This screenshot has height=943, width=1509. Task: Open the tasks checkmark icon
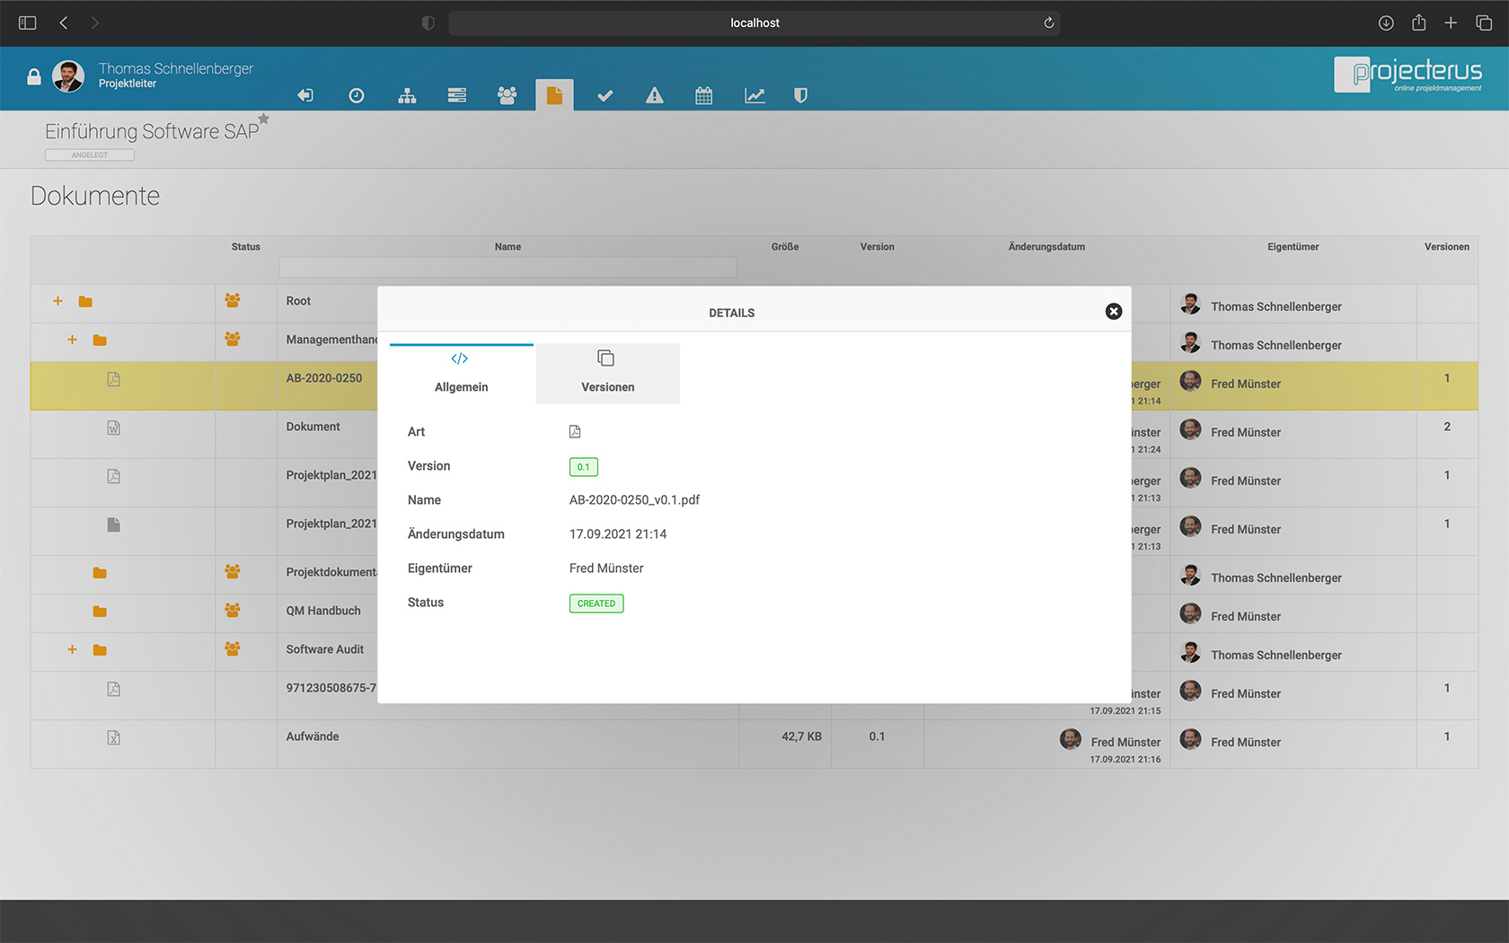[604, 94]
